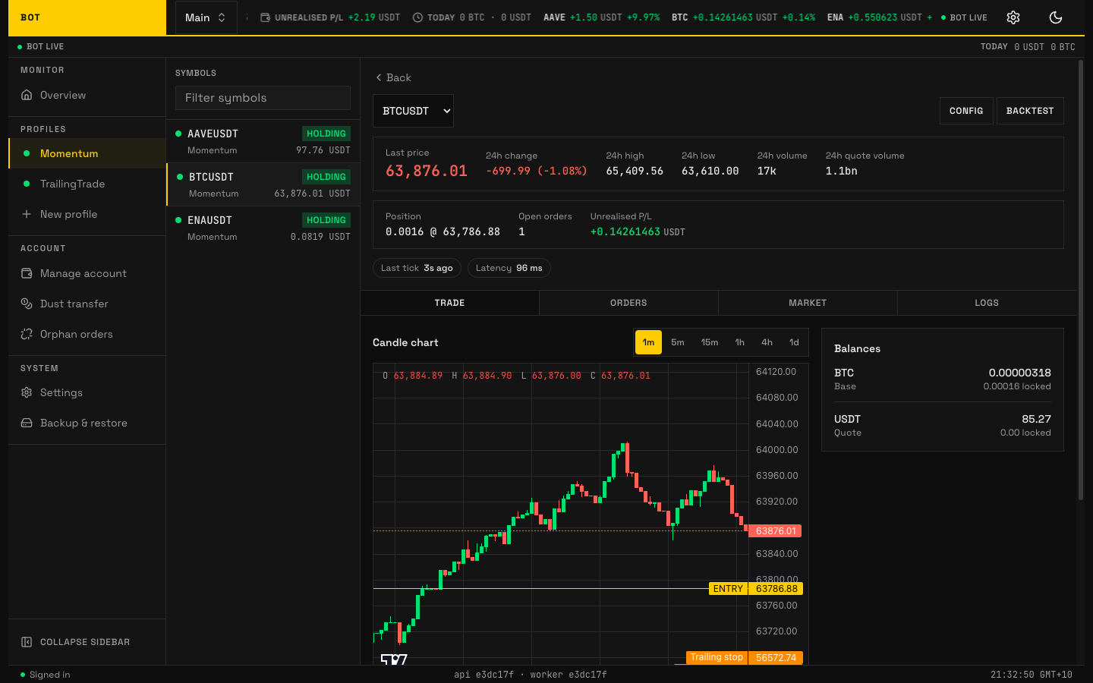Click the New profile plus icon
Viewport: 1093px width, 683px height.
point(27,214)
